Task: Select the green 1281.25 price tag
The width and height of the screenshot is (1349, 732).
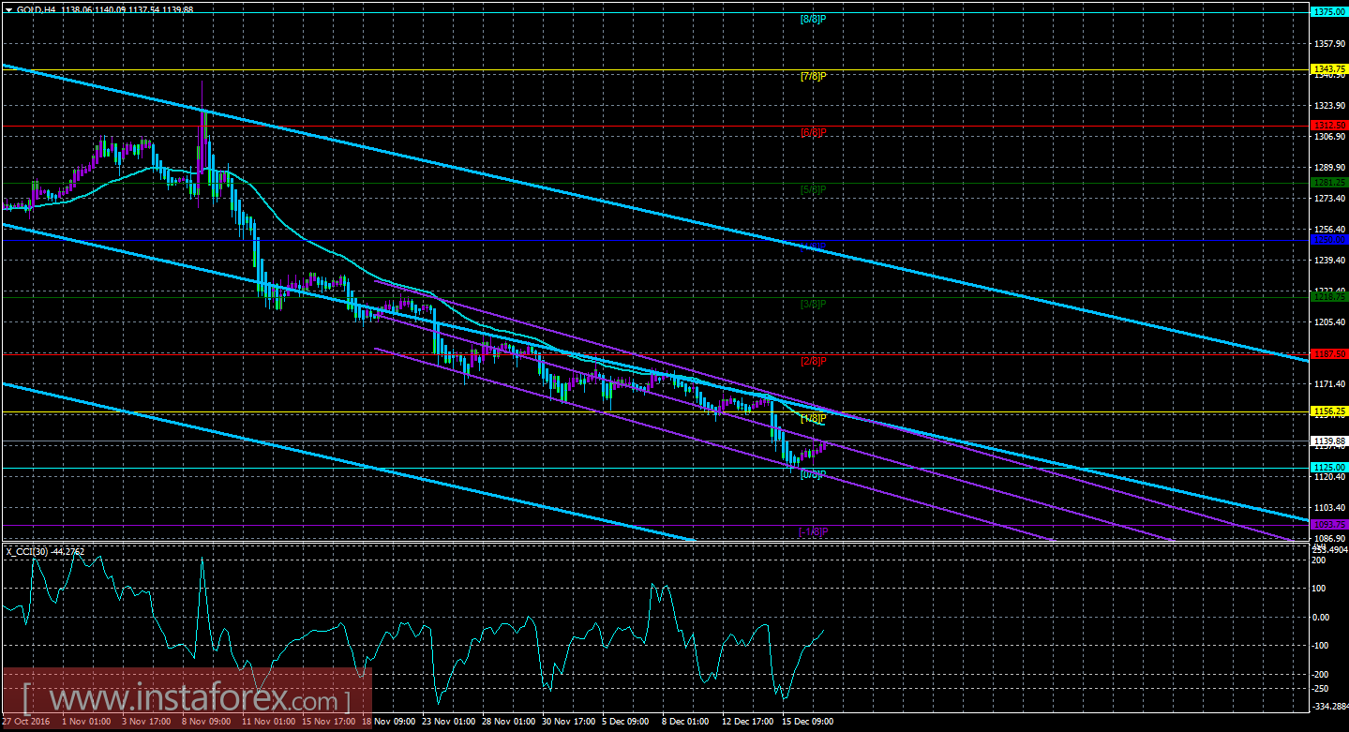Action: (x=1329, y=183)
